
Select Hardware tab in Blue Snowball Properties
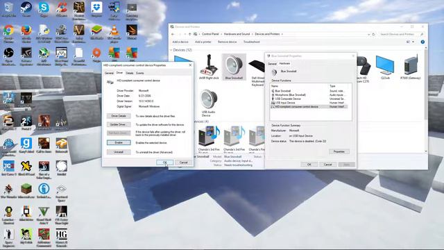coord(284,63)
